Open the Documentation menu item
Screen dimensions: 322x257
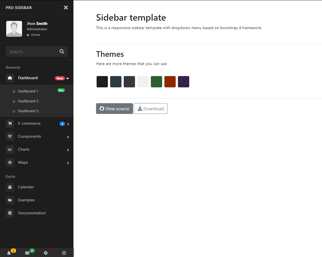click(32, 213)
